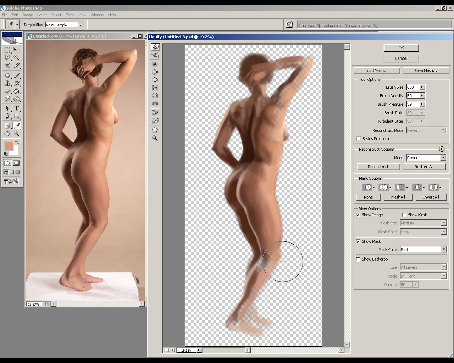Screen dimensions: 454x363
Task: Choose the Turbulence tool
Action: pyautogui.click(x=155, y=103)
